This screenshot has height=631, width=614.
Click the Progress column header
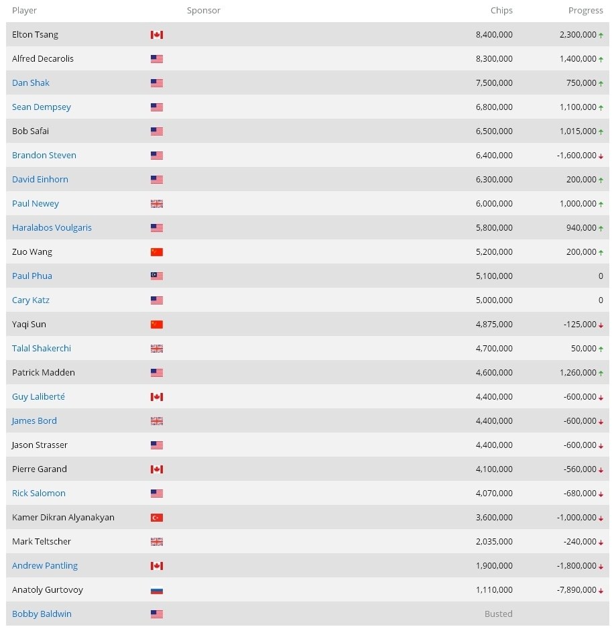585,11
